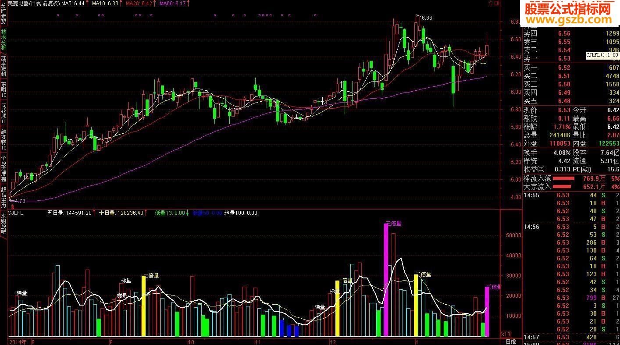Viewport: 620px width, 345px height.
Task: Click the 286 trade volume in tick list
Action: click(x=591, y=242)
